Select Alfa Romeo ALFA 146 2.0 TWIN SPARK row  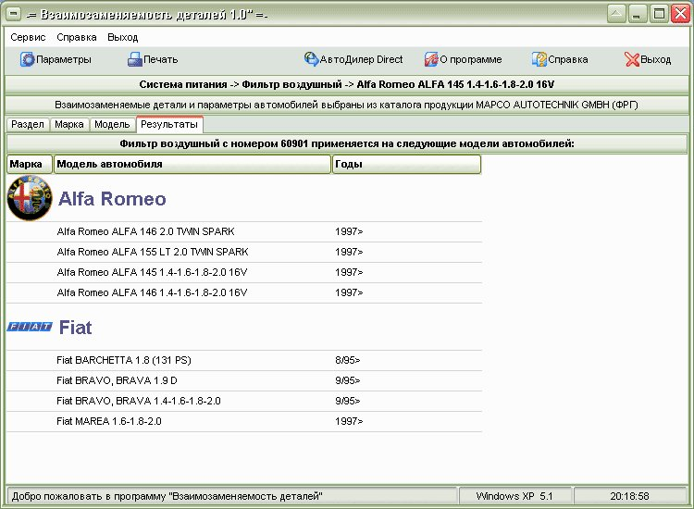pyautogui.click(x=244, y=231)
